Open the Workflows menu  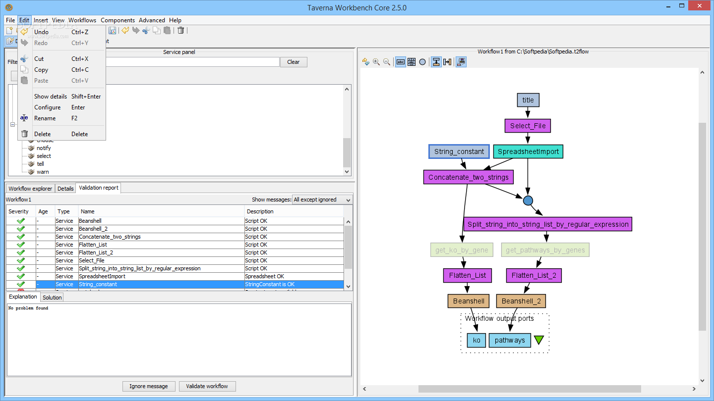(82, 20)
